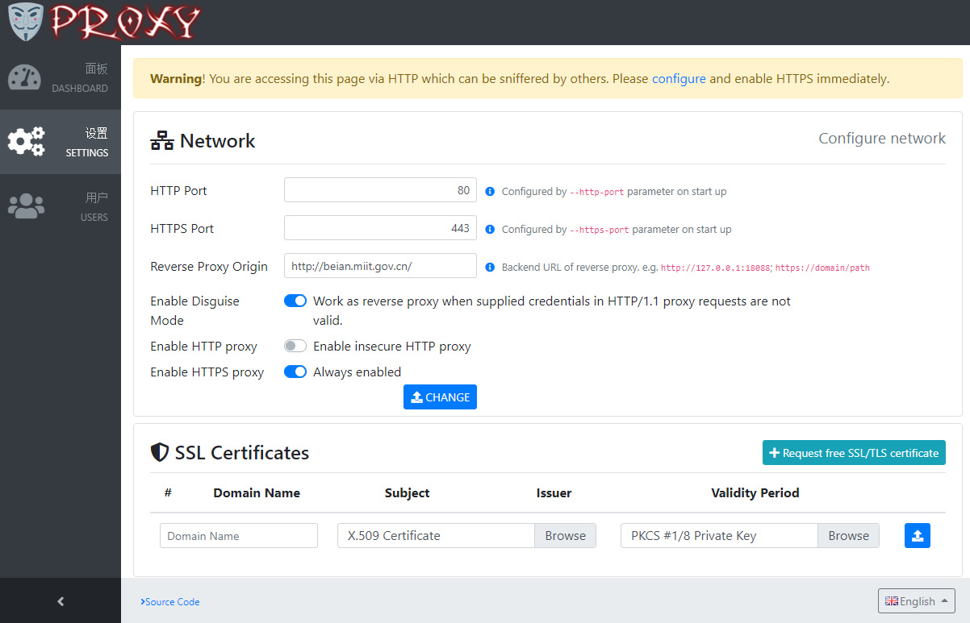This screenshot has height=623, width=970.
Task: Click the info icon beside HTTPS Port
Action: [490, 230]
